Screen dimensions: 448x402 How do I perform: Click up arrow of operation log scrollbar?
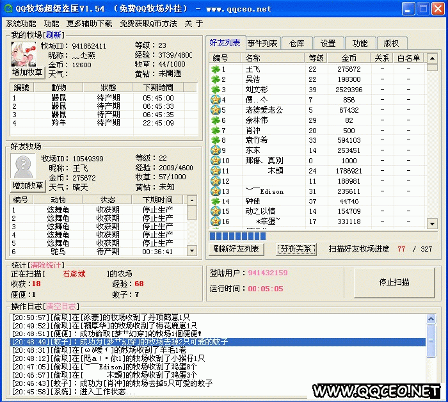click(431, 318)
